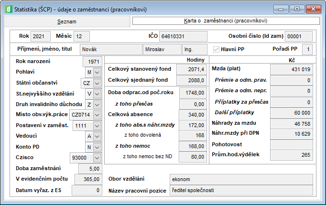Click Celková absence value 340,00
Screen dimensions: 326x205
tap(193, 115)
